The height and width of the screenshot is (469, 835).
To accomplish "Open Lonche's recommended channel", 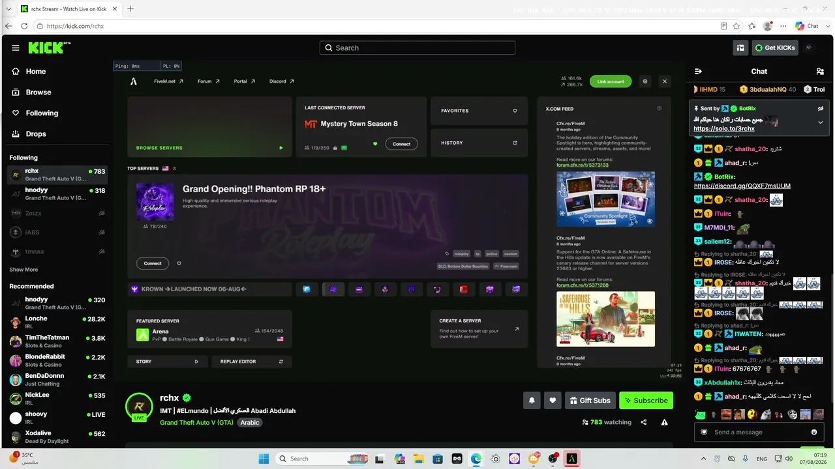I will pyautogui.click(x=56, y=322).
